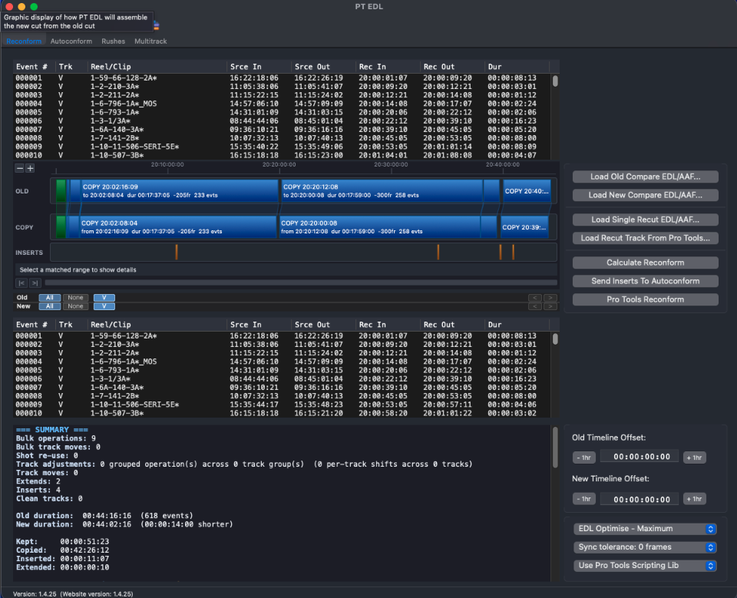Click the New Timeline Offset timecode field

[640, 499]
